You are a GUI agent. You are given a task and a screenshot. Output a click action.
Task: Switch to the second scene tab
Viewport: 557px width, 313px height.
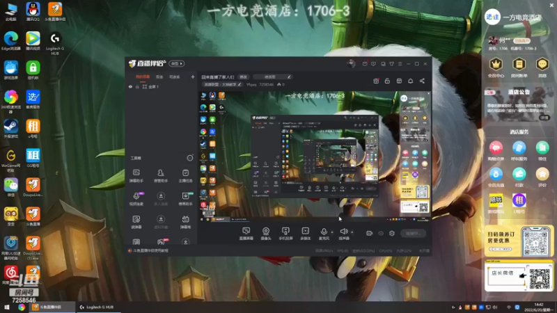pos(159,77)
